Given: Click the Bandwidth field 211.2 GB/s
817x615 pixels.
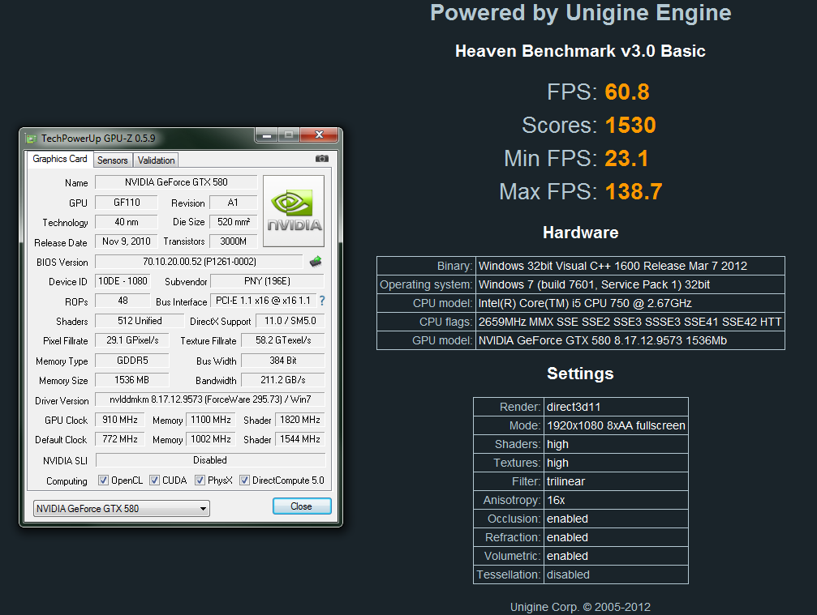Looking at the screenshot, I should point(283,380).
